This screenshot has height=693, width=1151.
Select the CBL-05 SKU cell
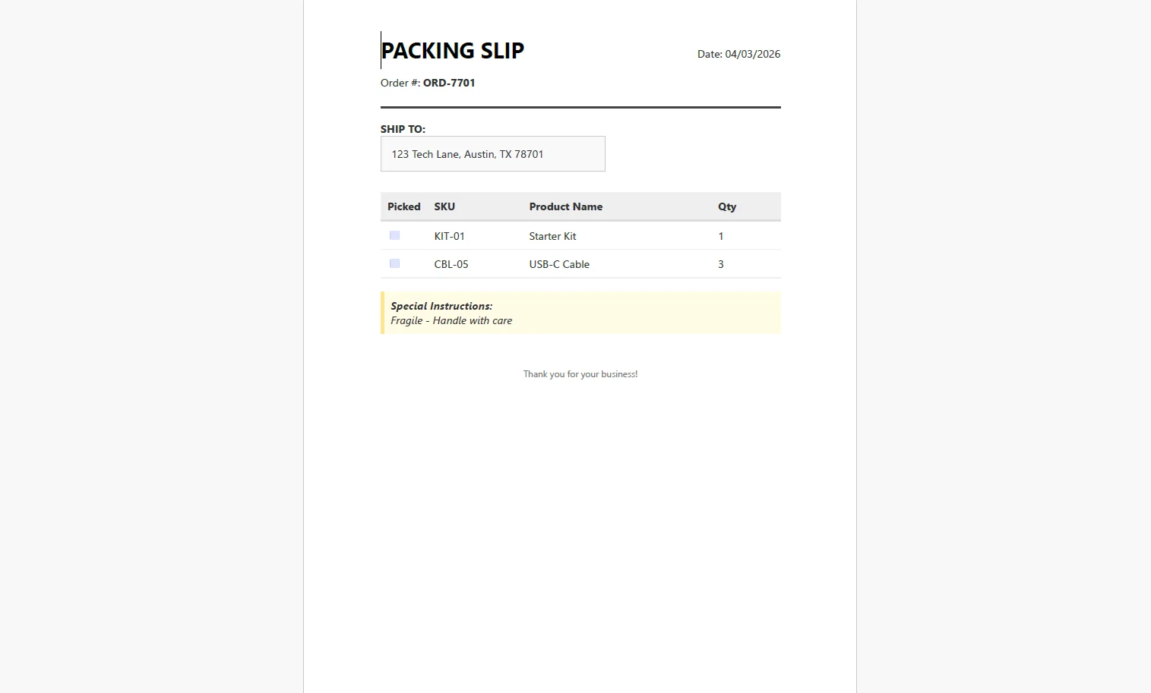pos(451,264)
